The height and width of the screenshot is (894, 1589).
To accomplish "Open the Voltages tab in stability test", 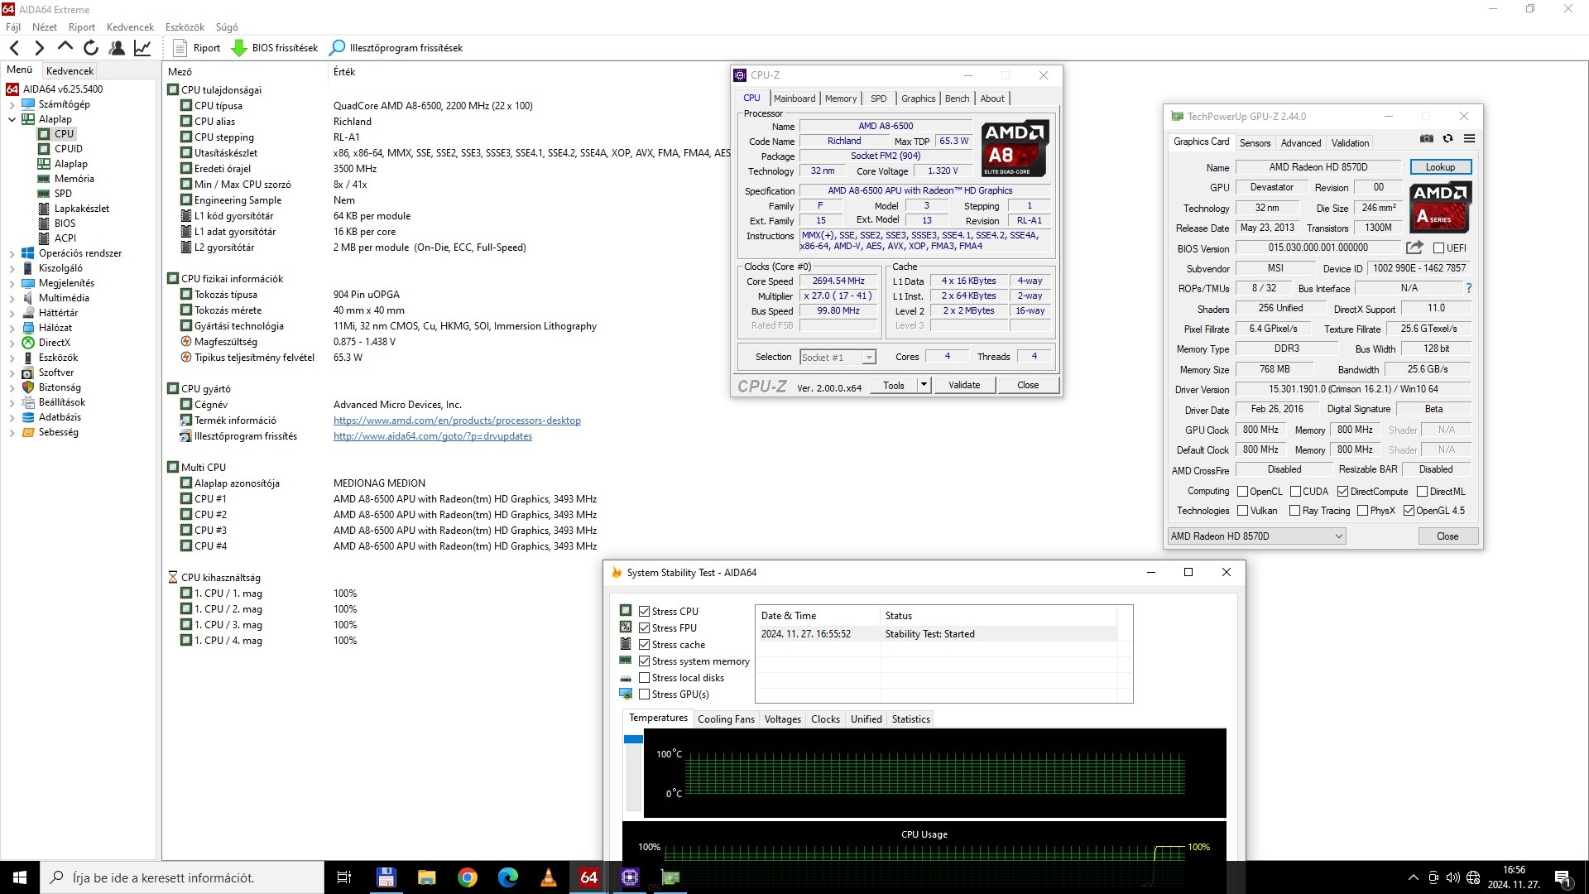I will 782,719.
